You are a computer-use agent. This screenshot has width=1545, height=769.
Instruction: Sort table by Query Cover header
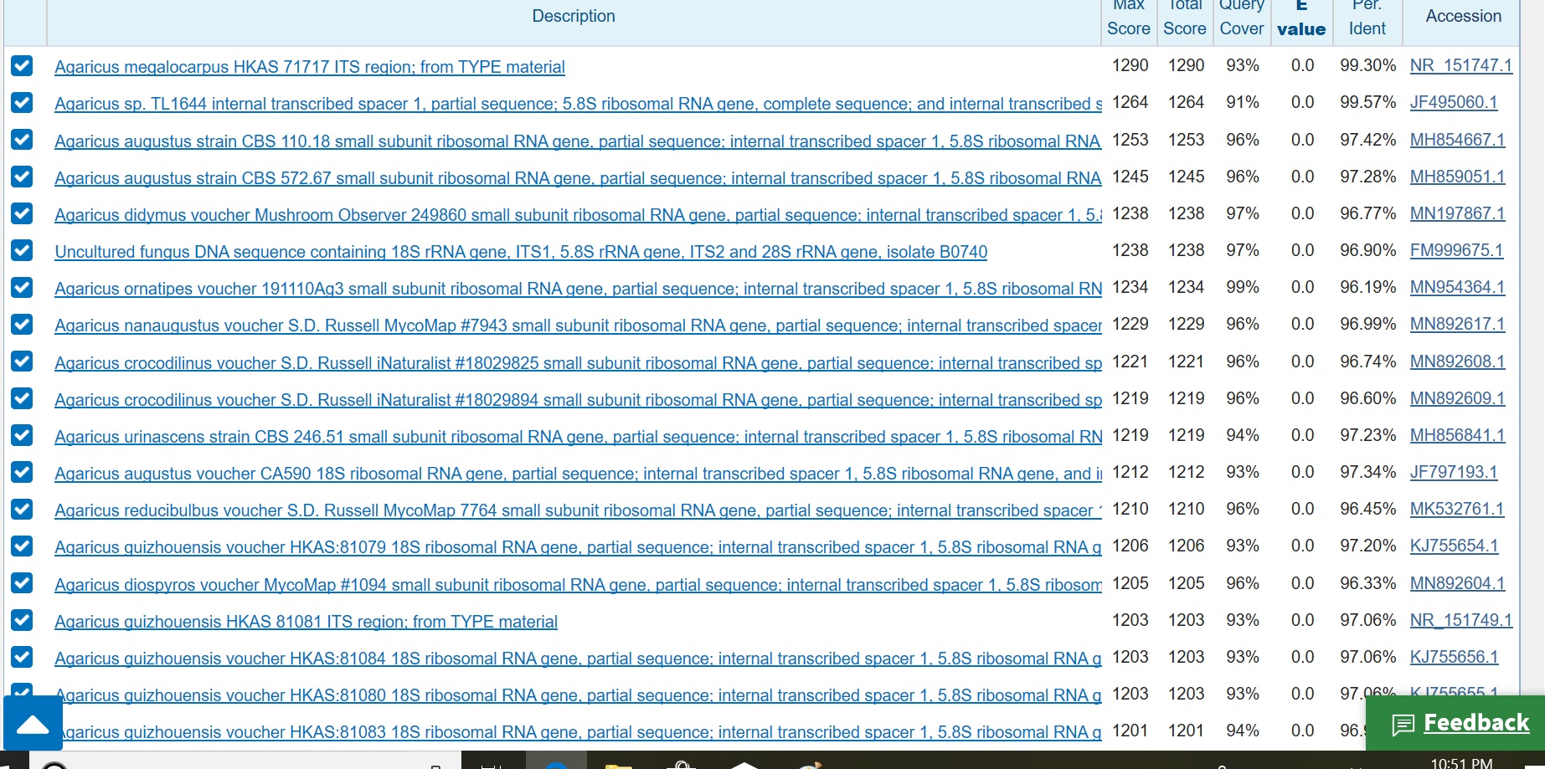pyautogui.click(x=1241, y=18)
